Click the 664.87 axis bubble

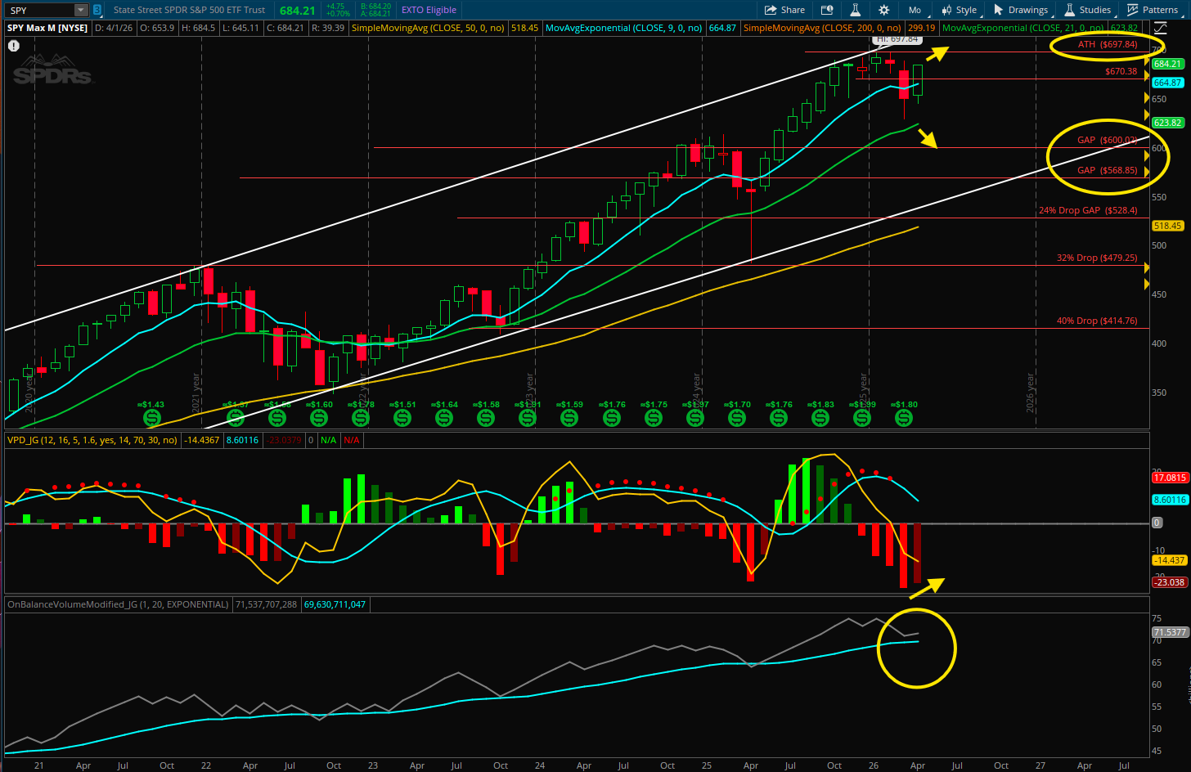coord(1167,83)
